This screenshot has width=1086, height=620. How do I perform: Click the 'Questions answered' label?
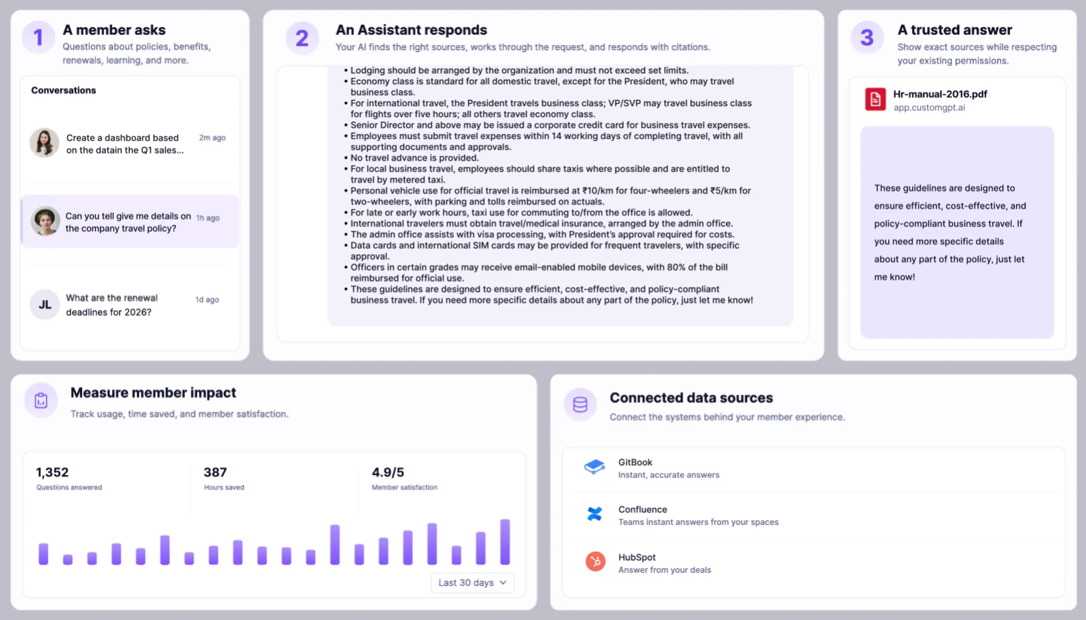coord(69,487)
